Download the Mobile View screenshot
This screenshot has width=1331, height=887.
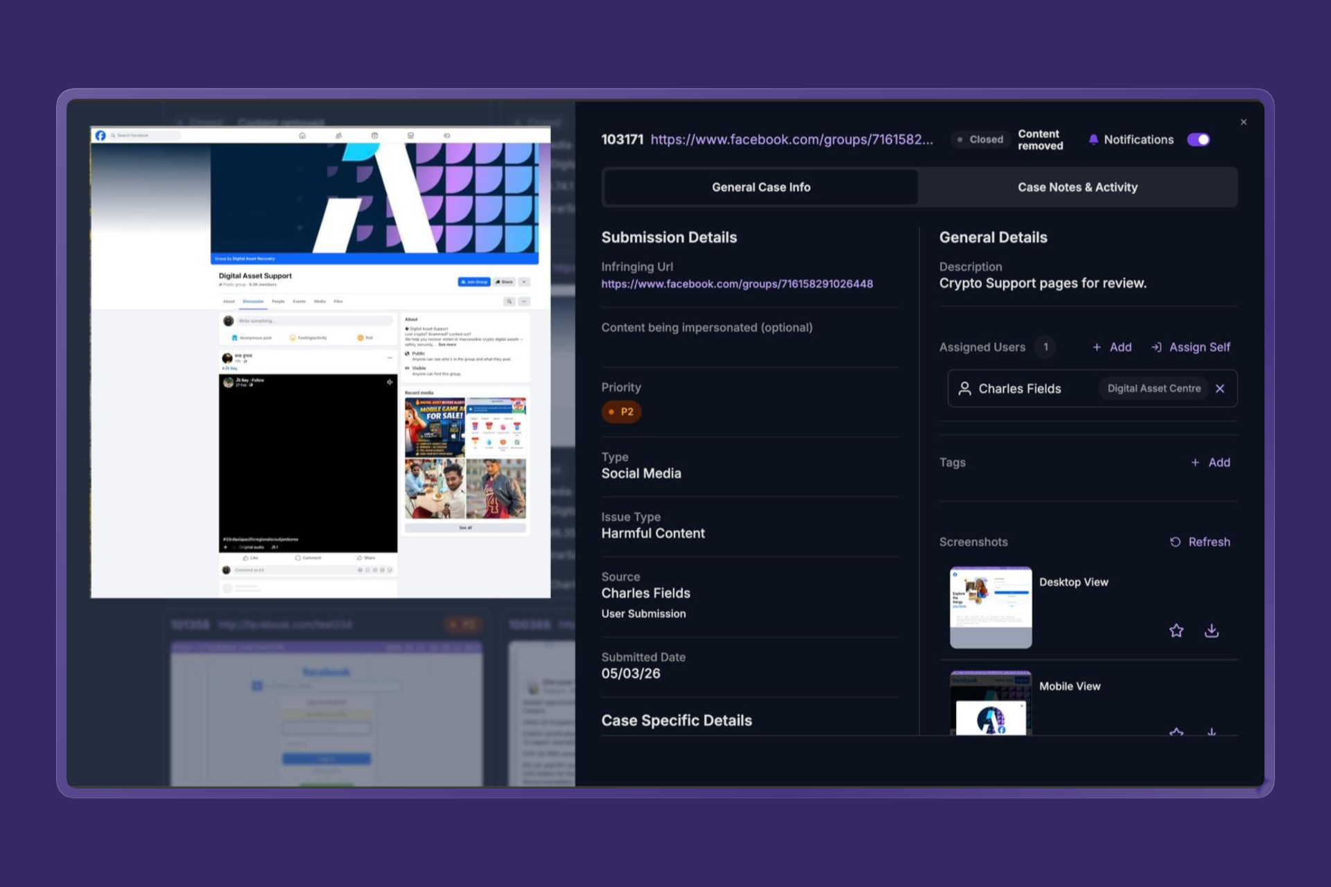pos(1211,731)
